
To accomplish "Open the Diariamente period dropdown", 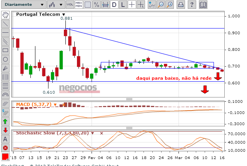I will coord(24,5).
